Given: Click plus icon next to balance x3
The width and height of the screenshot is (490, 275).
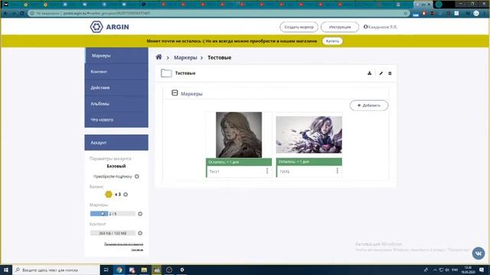Looking at the screenshot, I should coord(126,195).
